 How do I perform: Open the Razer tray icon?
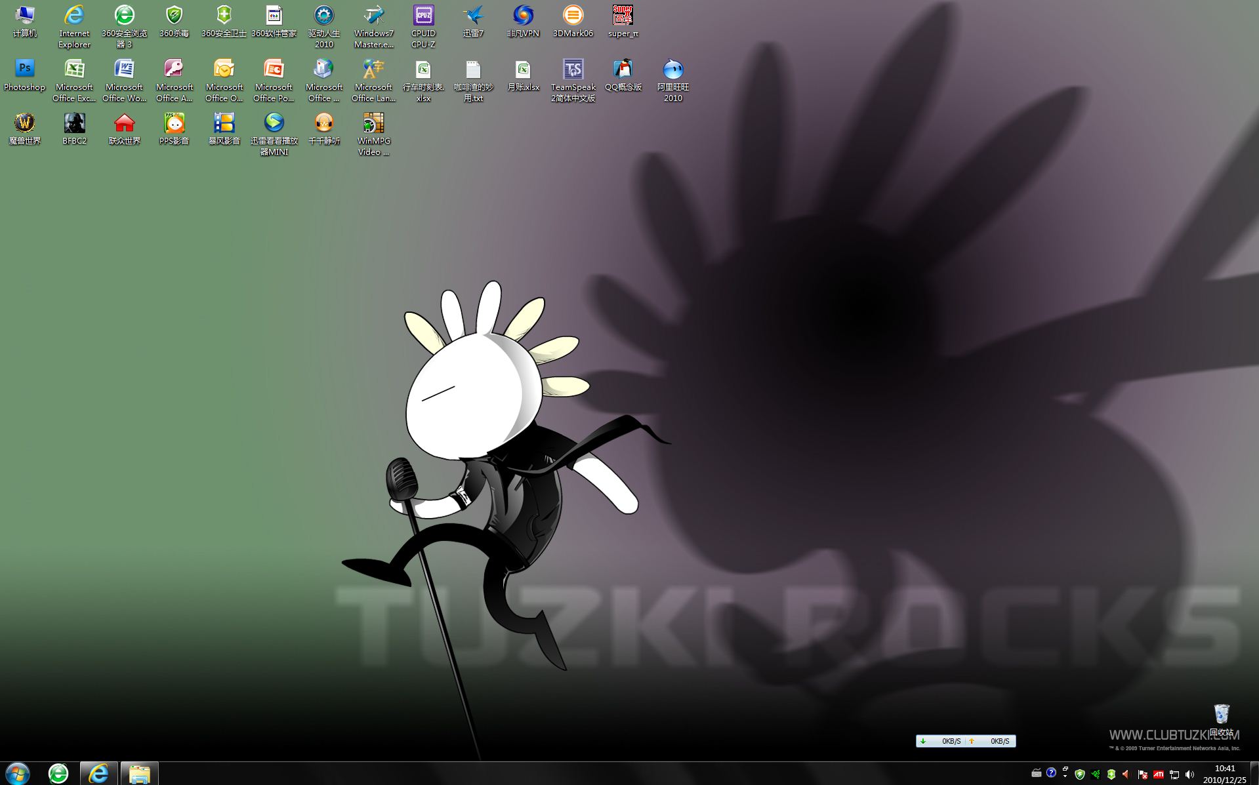point(1096,775)
